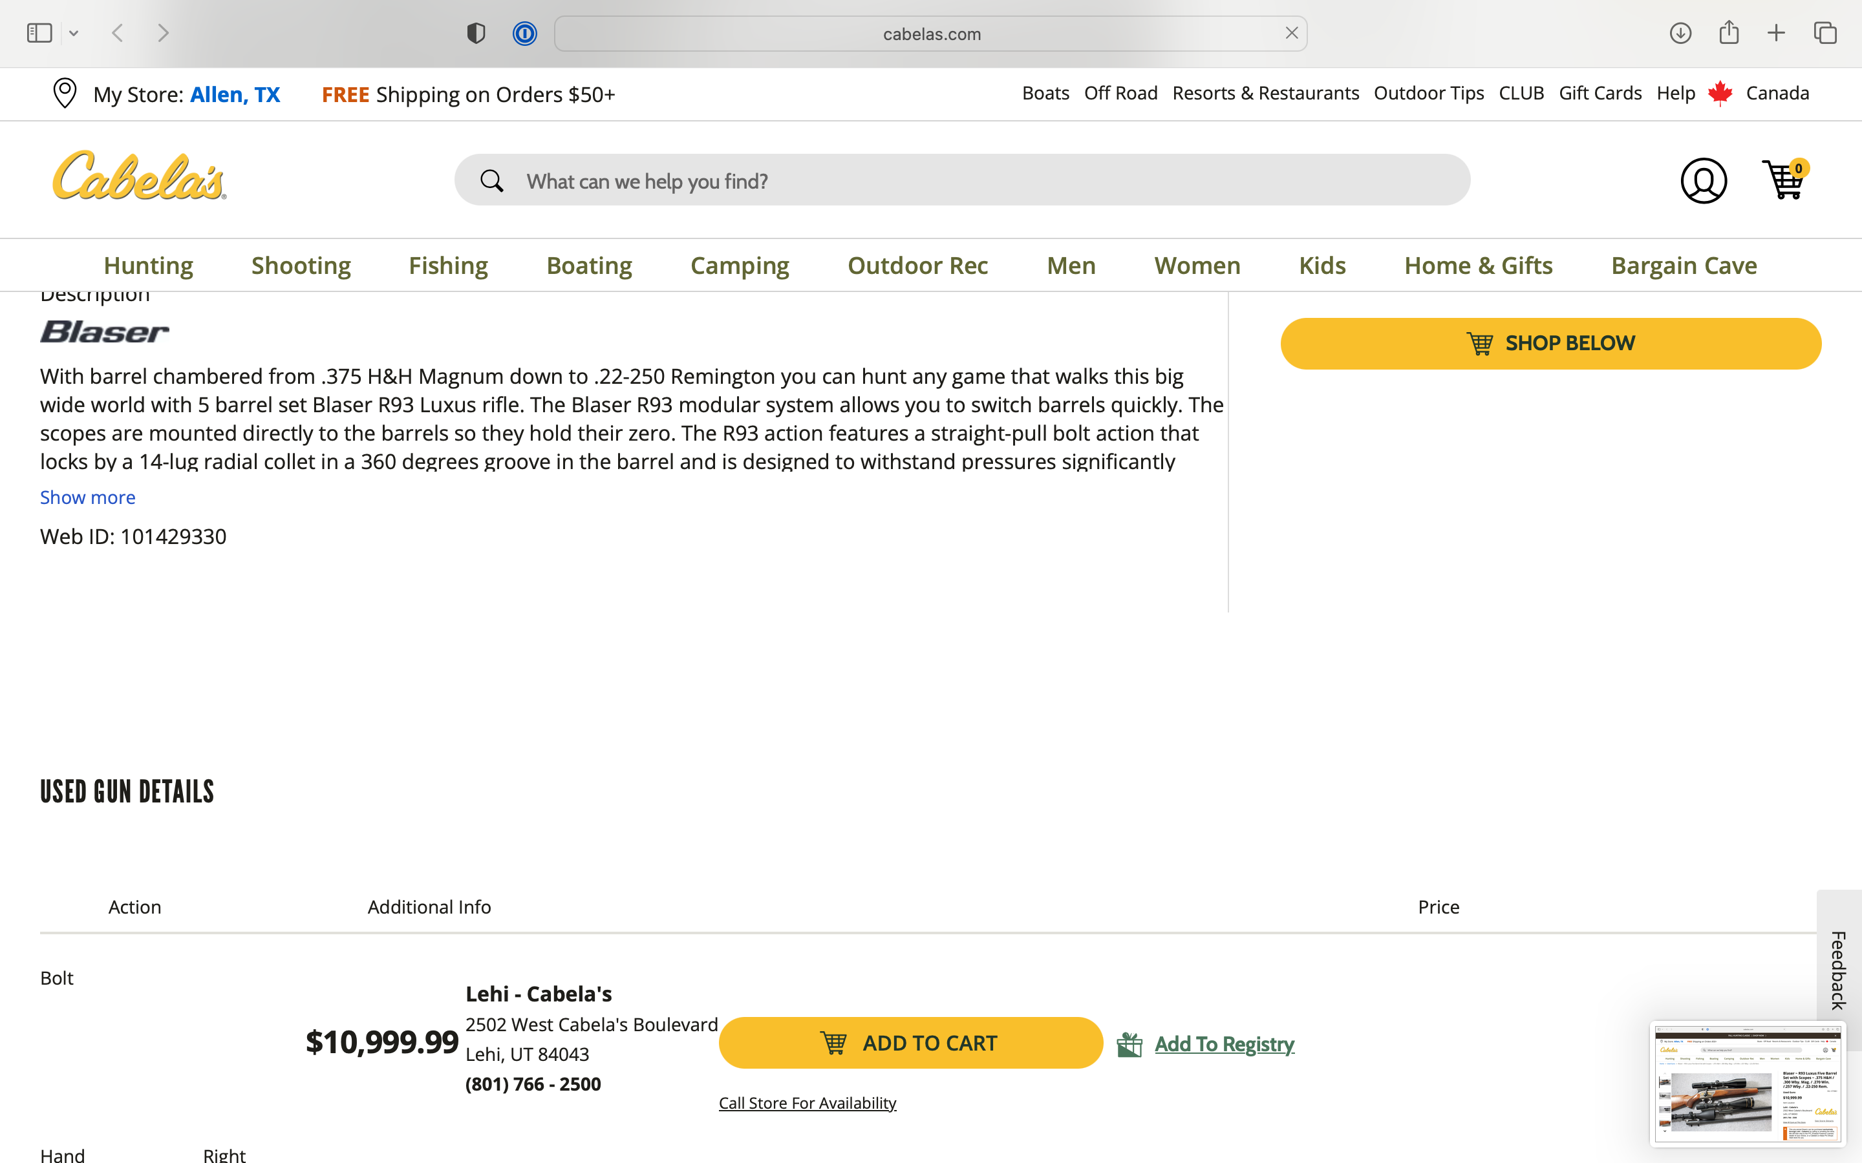Click the cabelas.com address bar
Image resolution: width=1862 pixels, height=1163 pixels.
[930, 34]
